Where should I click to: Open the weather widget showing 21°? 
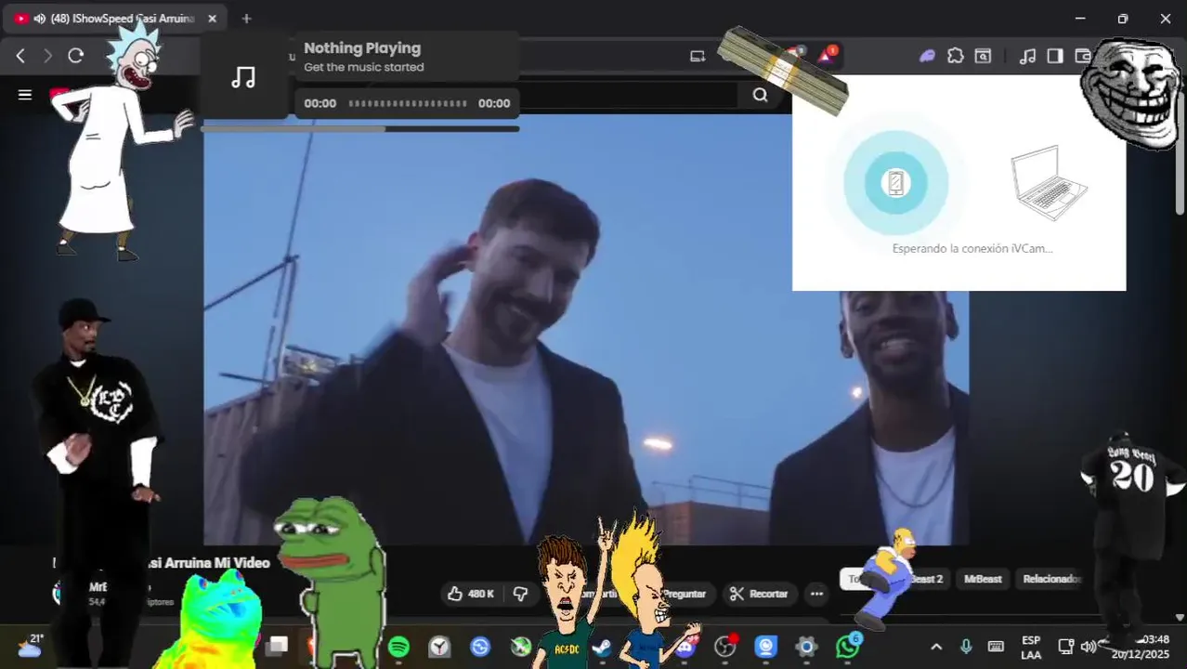tap(30, 646)
